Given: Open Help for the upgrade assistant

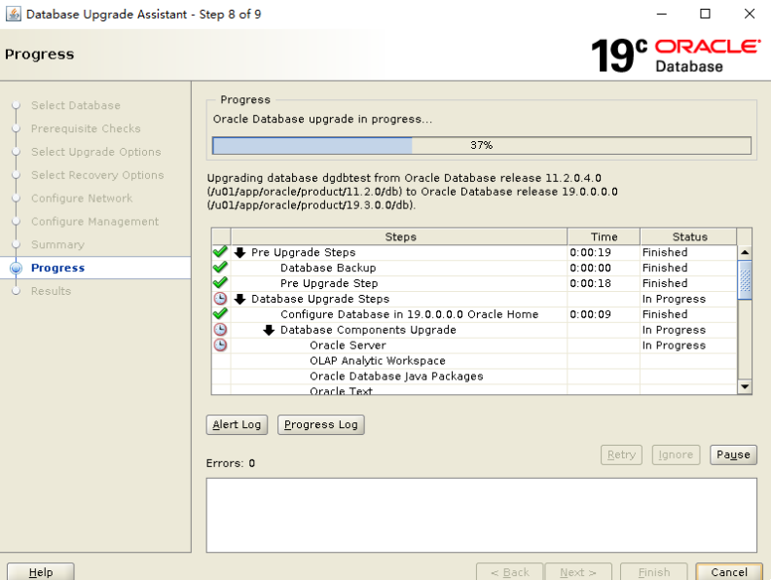Looking at the screenshot, I should pyautogui.click(x=41, y=572).
